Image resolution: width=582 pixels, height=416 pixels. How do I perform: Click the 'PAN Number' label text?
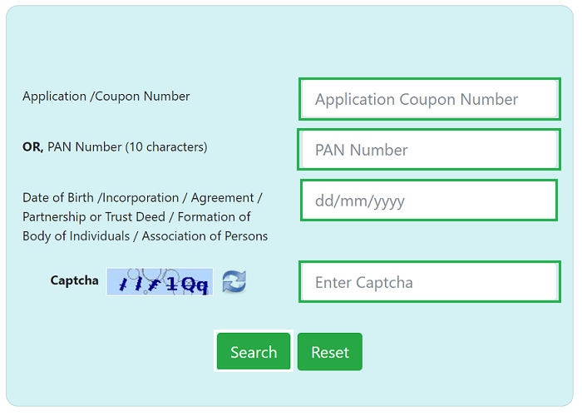(85, 147)
